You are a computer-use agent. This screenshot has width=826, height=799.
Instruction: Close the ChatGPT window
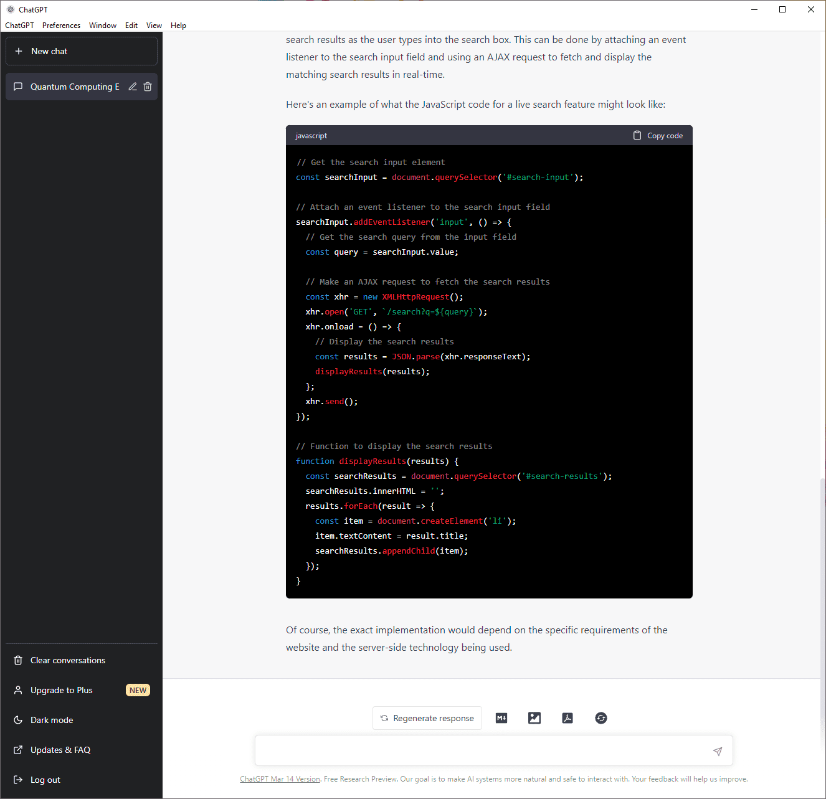(x=811, y=9)
